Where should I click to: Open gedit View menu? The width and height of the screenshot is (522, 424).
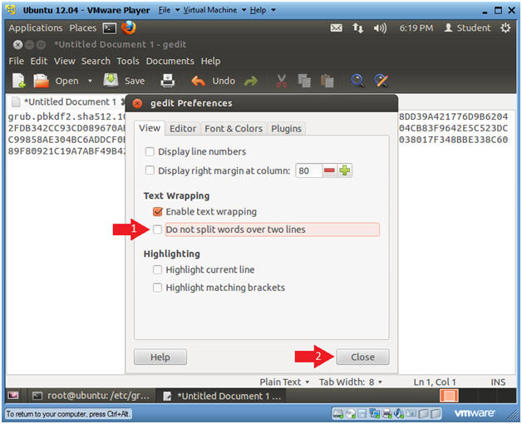(65, 61)
